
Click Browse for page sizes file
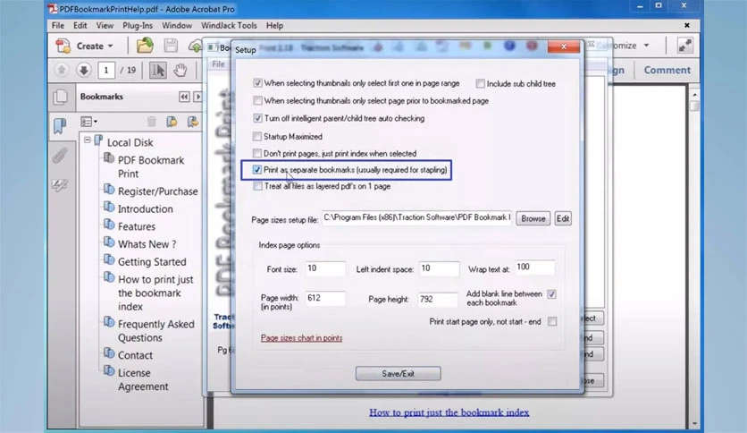(x=533, y=218)
